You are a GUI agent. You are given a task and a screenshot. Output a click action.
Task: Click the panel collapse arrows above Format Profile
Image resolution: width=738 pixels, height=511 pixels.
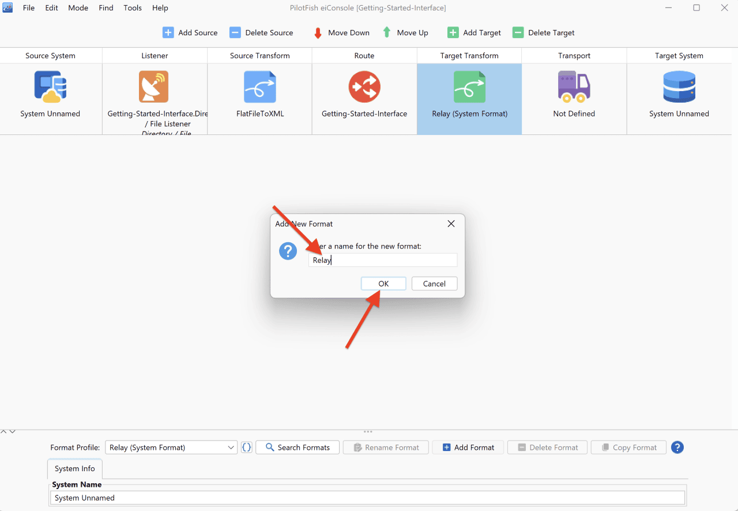tap(8, 431)
